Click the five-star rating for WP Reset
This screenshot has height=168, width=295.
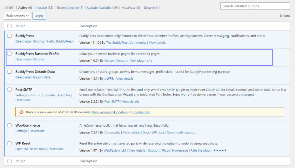pos(220,150)
